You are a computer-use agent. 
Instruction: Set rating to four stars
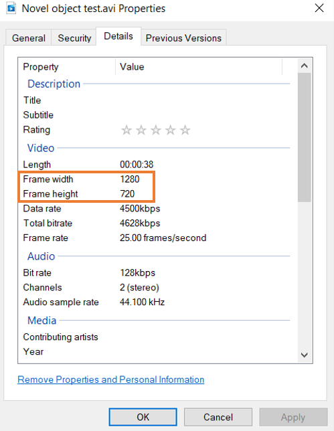(170, 130)
